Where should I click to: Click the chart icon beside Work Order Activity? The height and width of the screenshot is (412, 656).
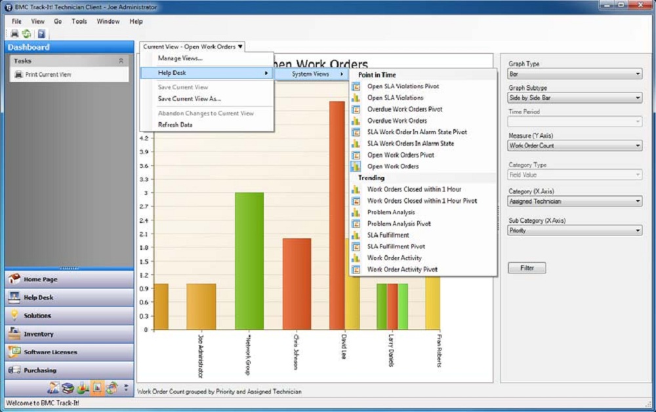pyautogui.click(x=356, y=258)
